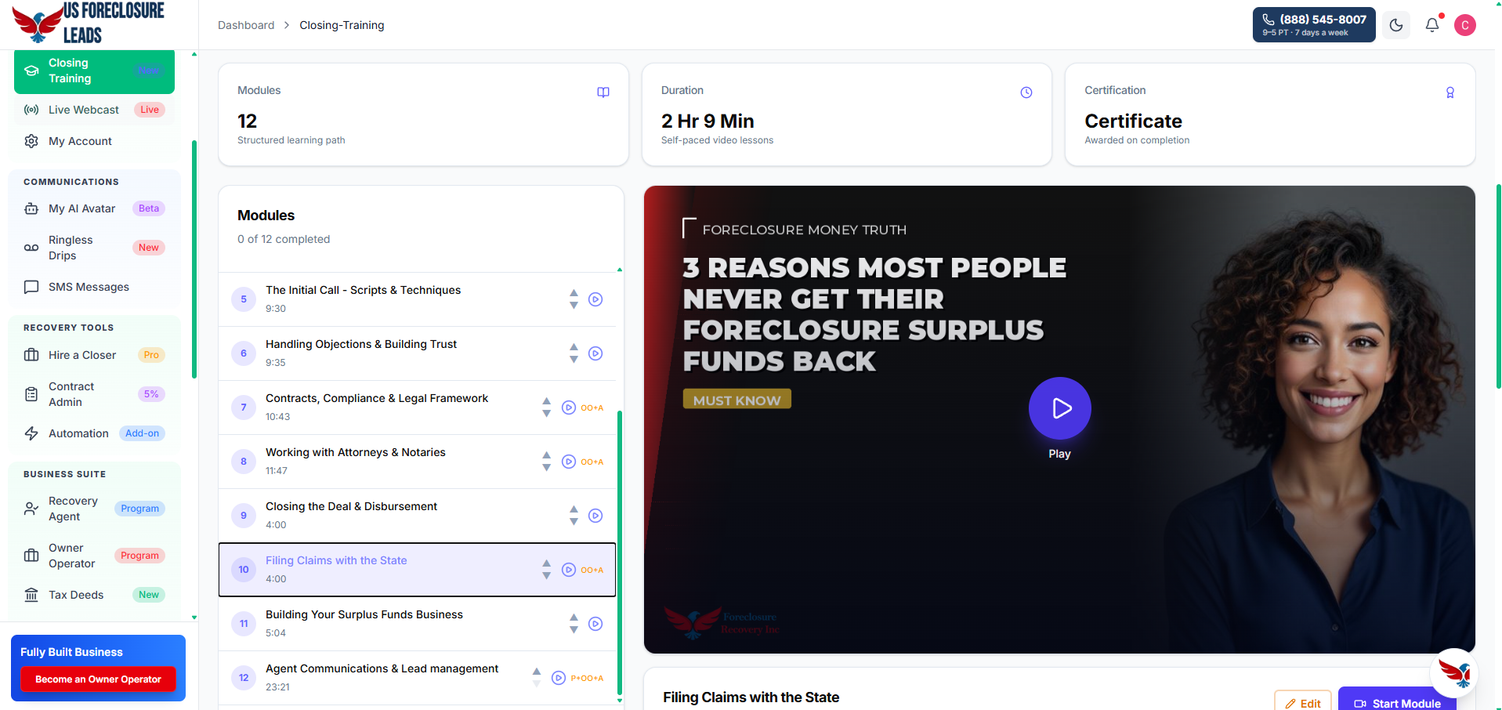Click the sidebar navigation scrollbar
The width and height of the screenshot is (1502, 710).
point(194,259)
